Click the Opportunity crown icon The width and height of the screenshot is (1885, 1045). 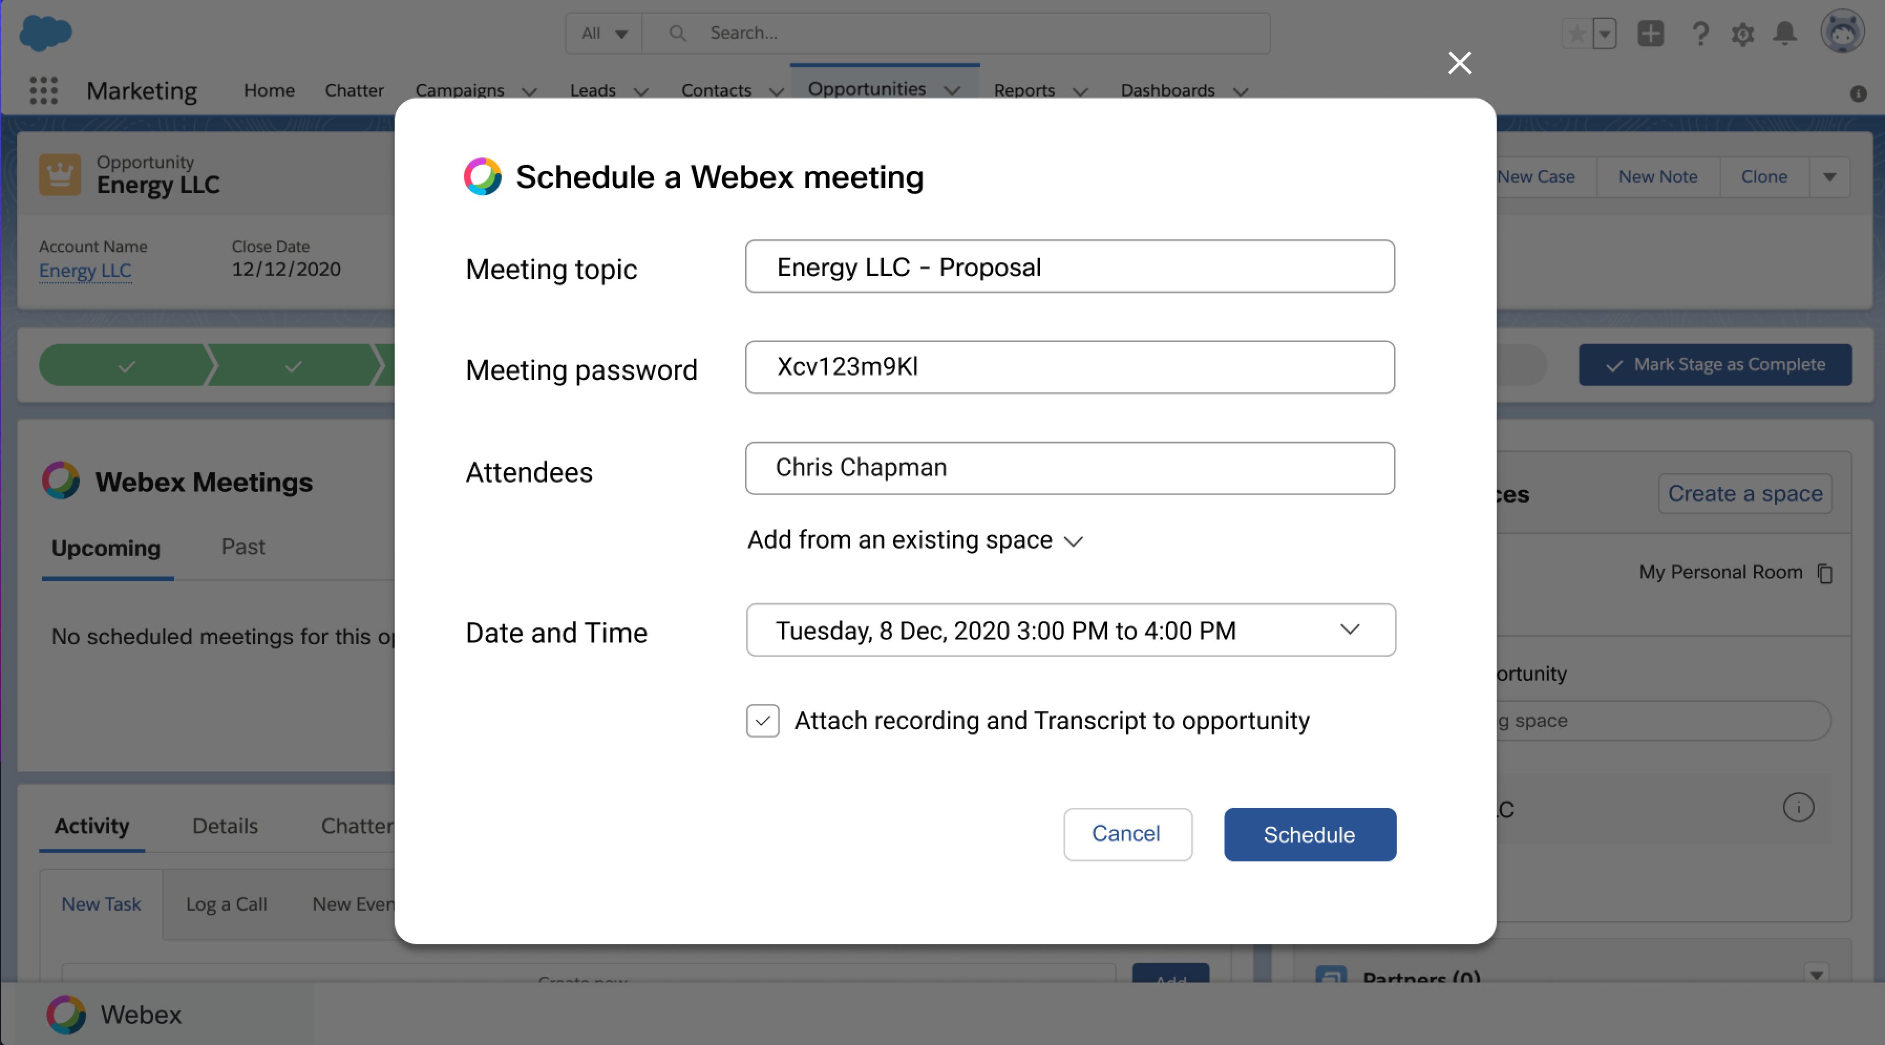(60, 174)
